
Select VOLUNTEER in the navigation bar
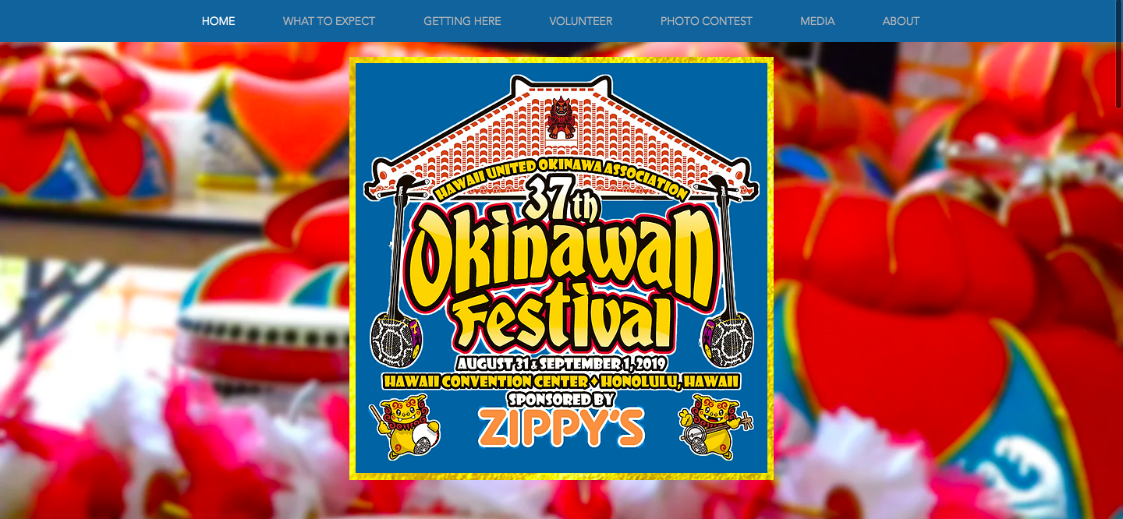click(x=581, y=21)
